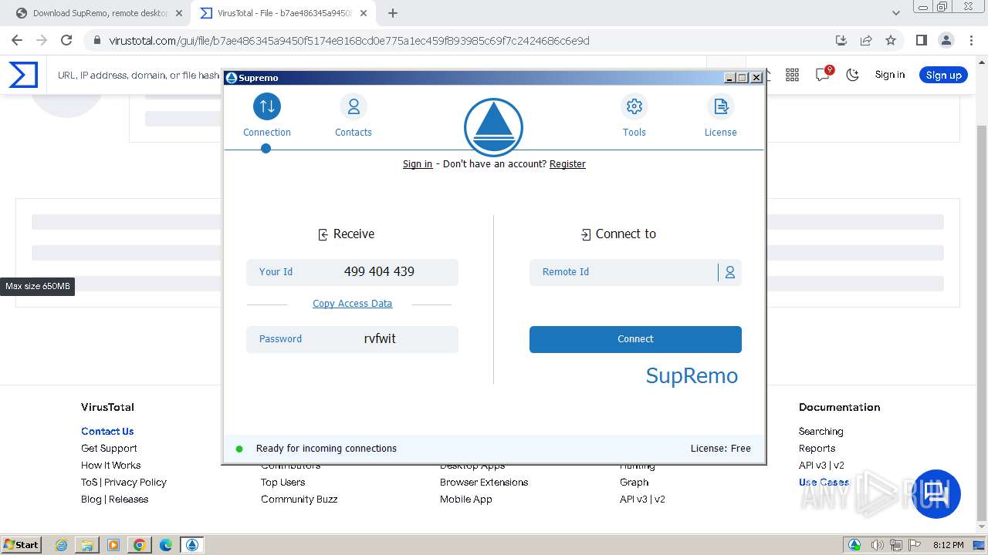Open the License tab in Supremo
Viewport: 988px width, 555px height.
(x=721, y=116)
